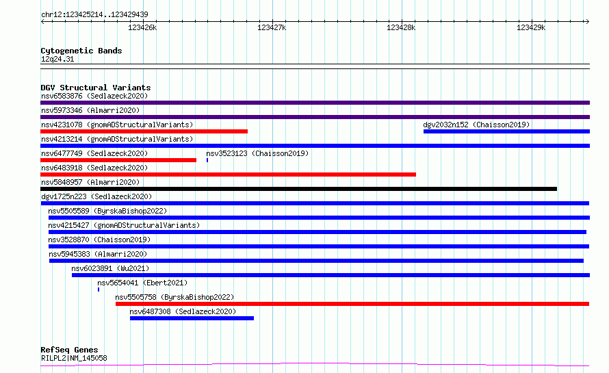Click the tiny blue nsv5654041 marker

[x=99, y=290]
